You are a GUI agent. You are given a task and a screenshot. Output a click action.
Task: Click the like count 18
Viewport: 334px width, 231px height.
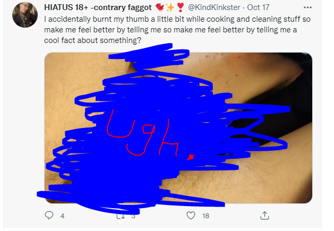point(205,216)
